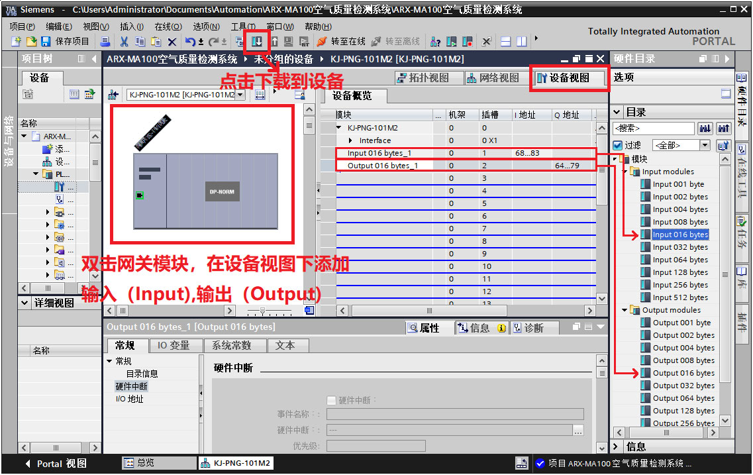Collapse the 详细视图 details view panel
Image resolution: width=753 pixels, height=475 pixels.
point(25,303)
